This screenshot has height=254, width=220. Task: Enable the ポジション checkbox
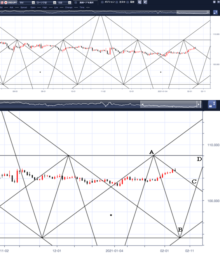pyautogui.click(x=102, y=2)
